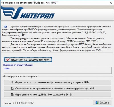Click document icon next to 'Мероприятия по сокращению выбросов'

[12, 83]
